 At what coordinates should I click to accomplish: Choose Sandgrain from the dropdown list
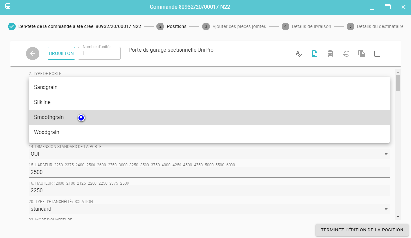(x=46, y=87)
